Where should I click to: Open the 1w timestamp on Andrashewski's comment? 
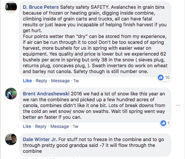pos(76,126)
